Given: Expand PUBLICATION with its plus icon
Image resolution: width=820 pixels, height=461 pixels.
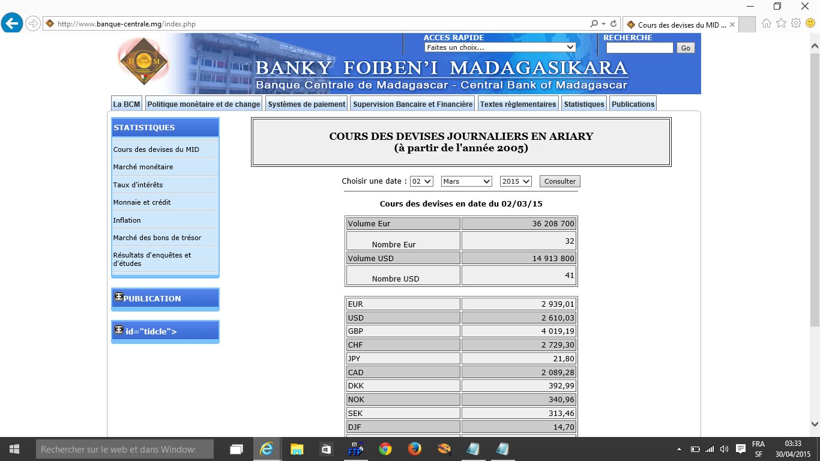Looking at the screenshot, I should point(118,297).
